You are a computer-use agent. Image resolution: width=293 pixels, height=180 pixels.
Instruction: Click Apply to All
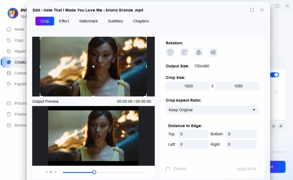246,169
